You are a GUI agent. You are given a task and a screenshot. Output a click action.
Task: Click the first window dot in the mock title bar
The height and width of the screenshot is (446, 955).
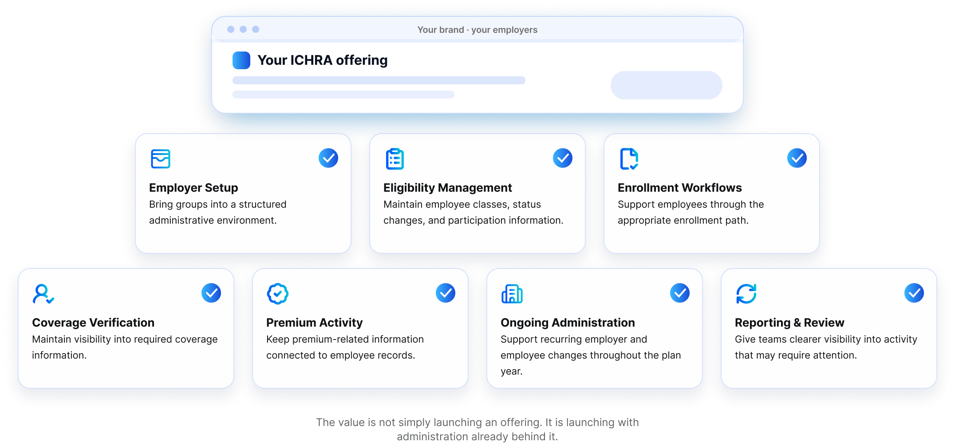point(231,29)
